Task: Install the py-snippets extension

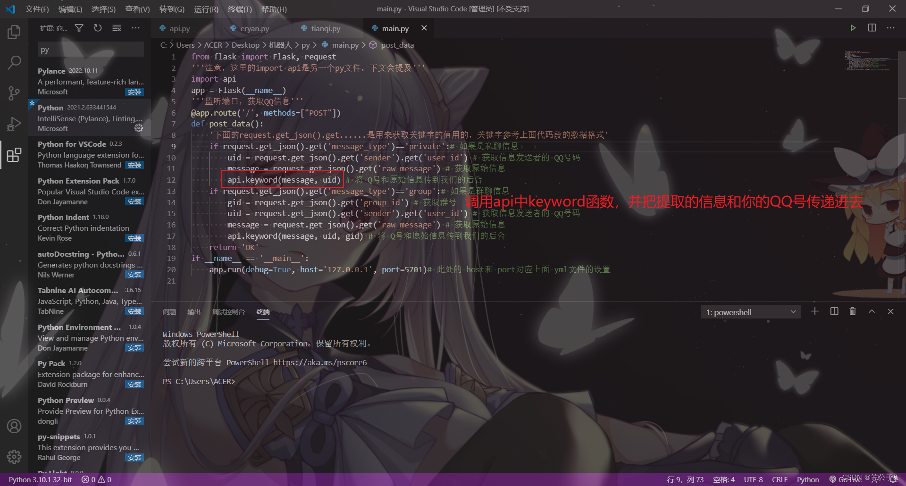Action: pyautogui.click(x=134, y=458)
